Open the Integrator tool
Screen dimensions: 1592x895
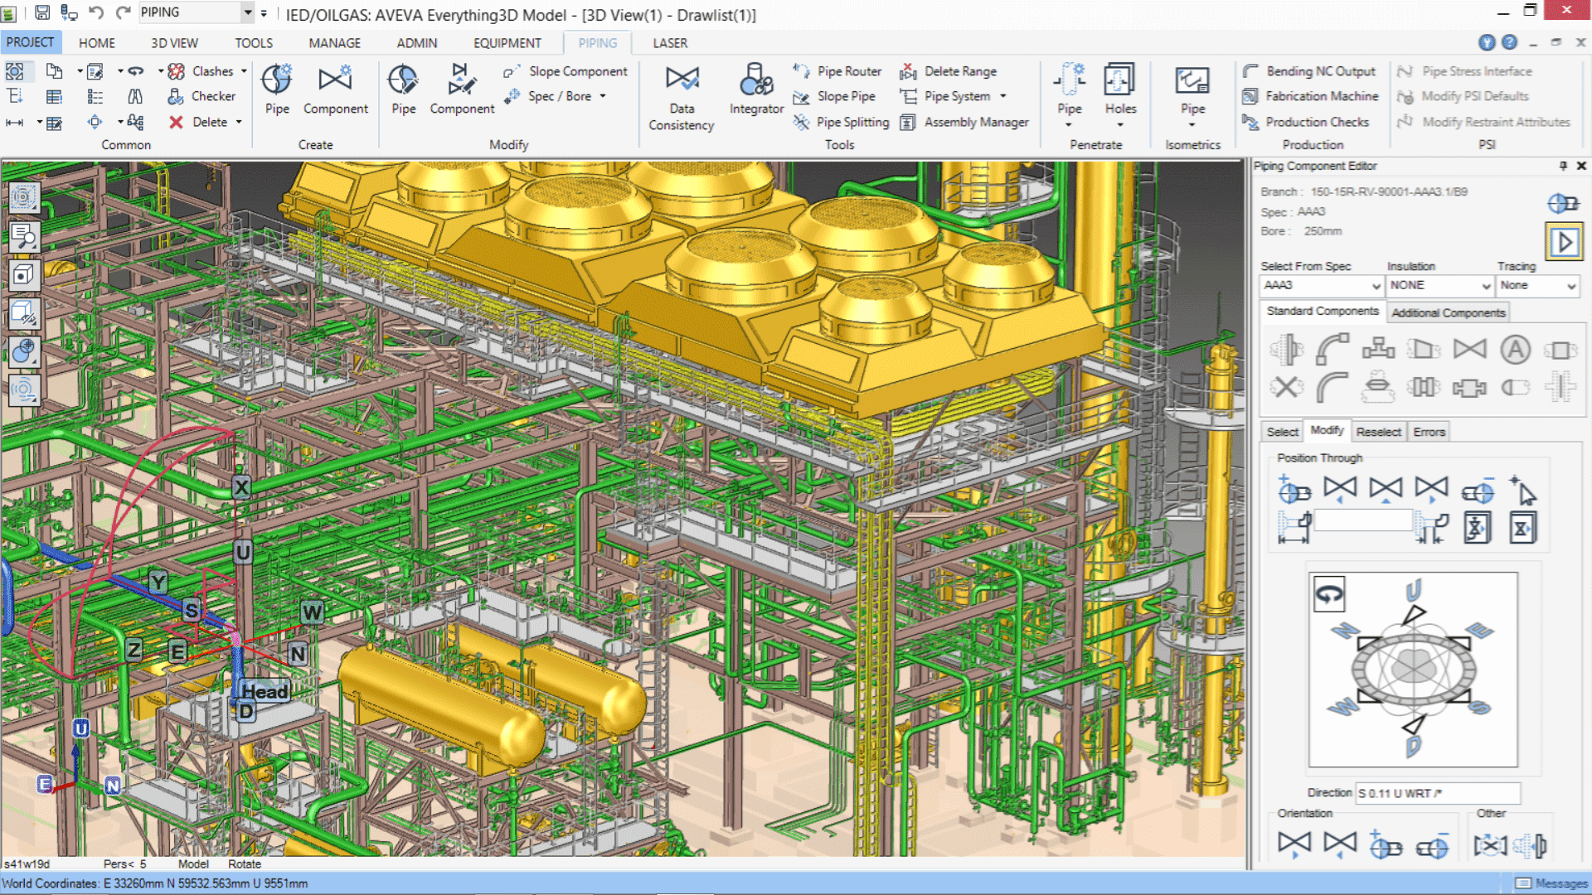tap(755, 91)
